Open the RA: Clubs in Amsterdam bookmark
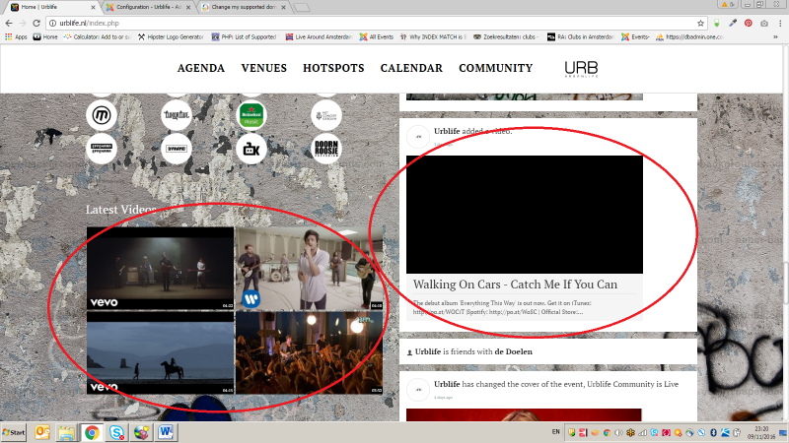789x443 pixels. click(x=581, y=36)
